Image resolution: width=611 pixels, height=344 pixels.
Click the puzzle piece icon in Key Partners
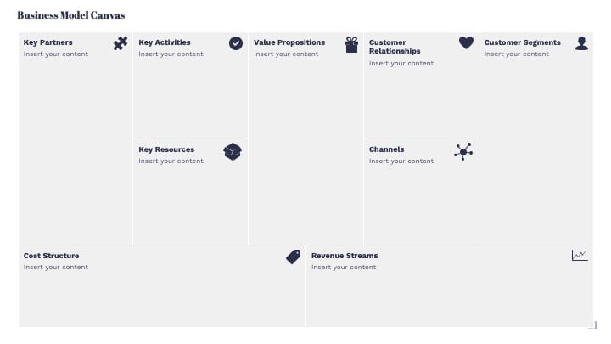point(121,43)
